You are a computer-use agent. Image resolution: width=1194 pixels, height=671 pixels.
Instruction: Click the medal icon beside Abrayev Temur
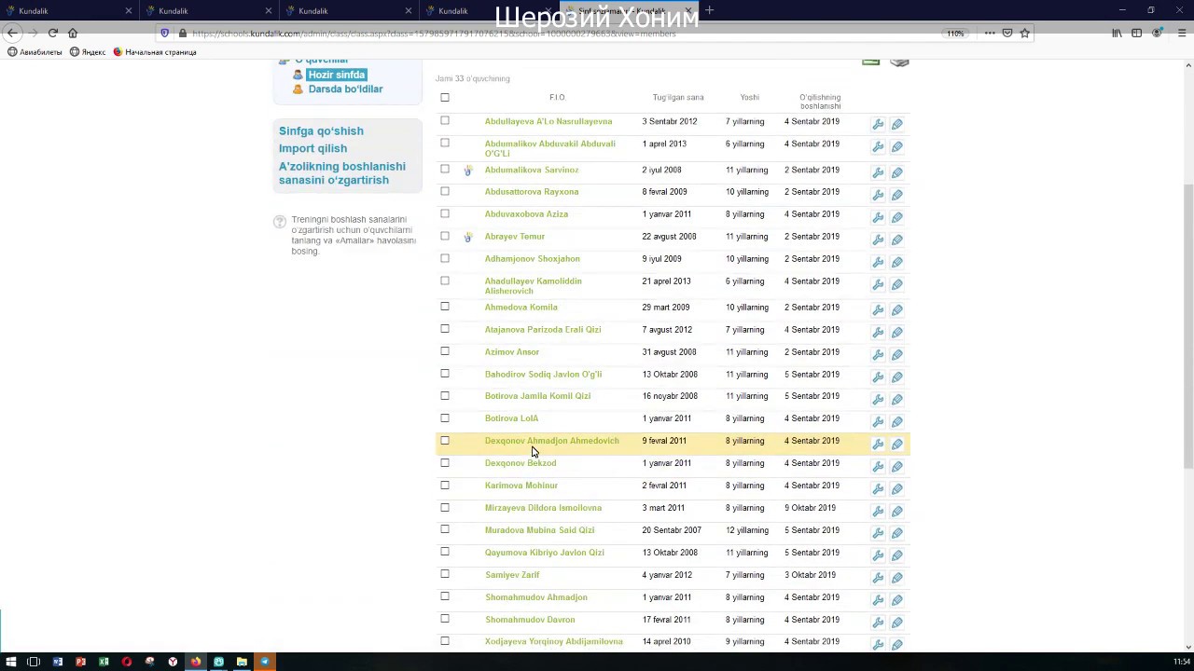point(468,237)
